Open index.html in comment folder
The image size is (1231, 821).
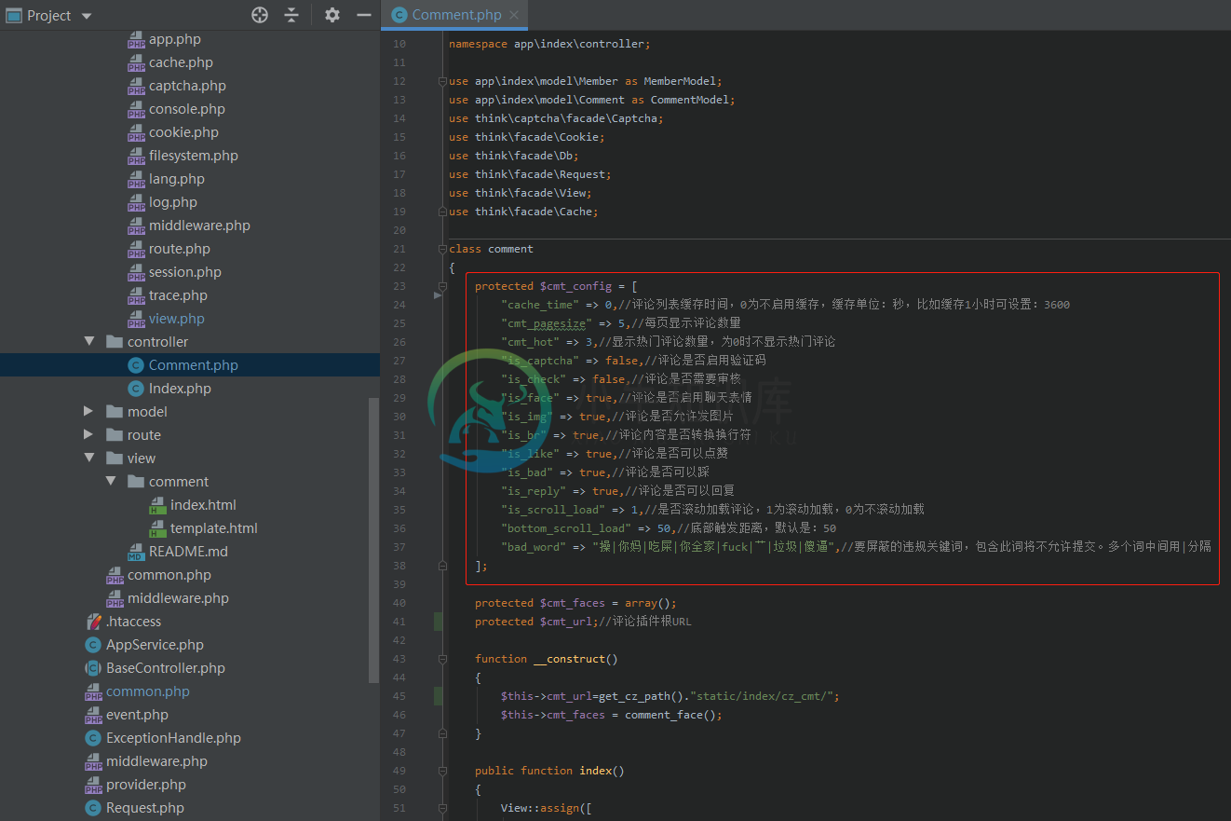203,505
